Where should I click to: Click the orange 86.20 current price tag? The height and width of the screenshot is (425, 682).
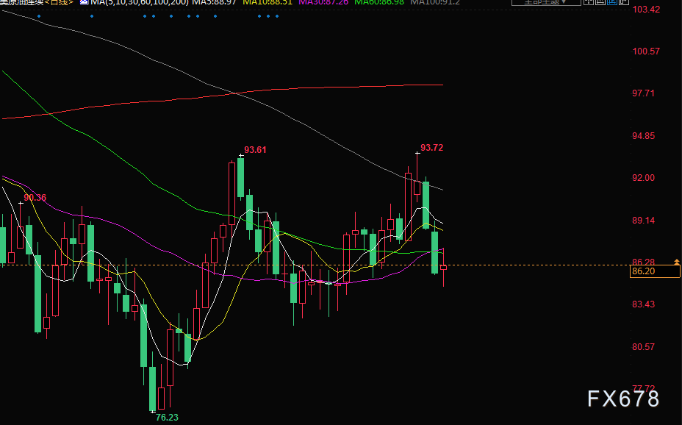pyautogui.click(x=655, y=271)
